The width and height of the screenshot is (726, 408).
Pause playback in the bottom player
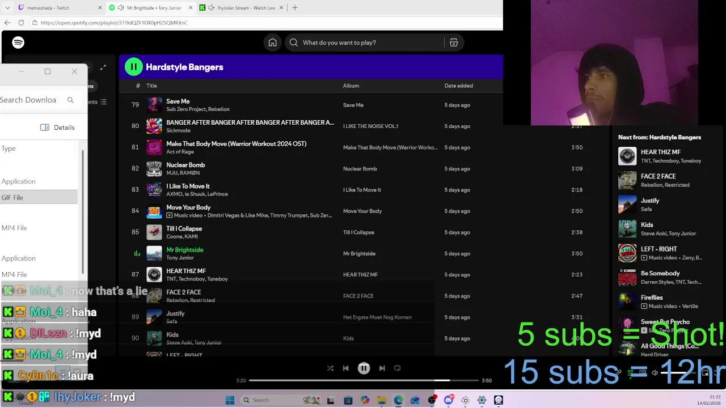364,368
